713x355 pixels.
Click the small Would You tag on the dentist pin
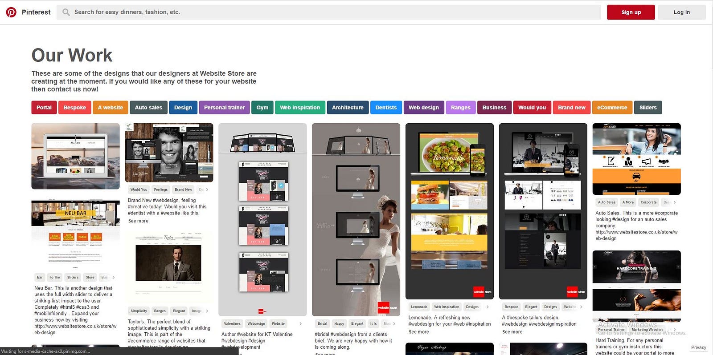[x=139, y=190]
